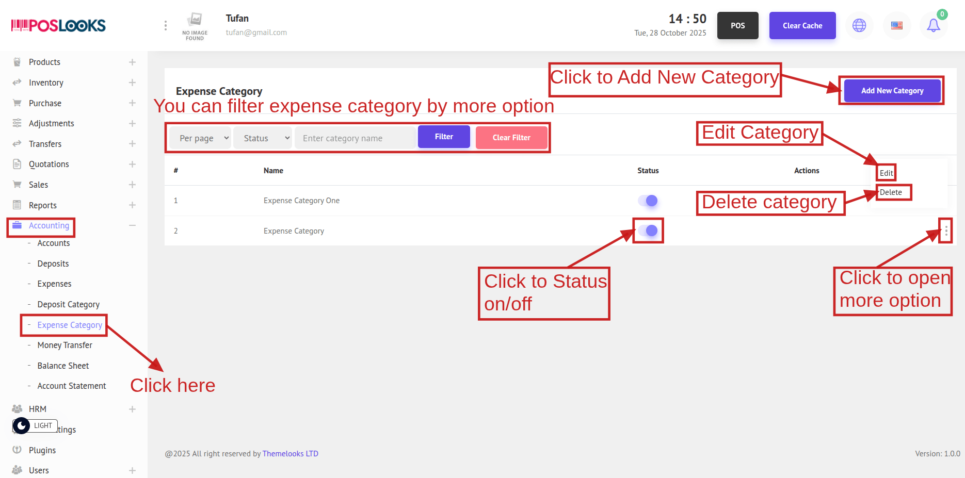965x478 pixels.
Task: Open the Themelooks LTD footer link
Action: (x=290, y=454)
